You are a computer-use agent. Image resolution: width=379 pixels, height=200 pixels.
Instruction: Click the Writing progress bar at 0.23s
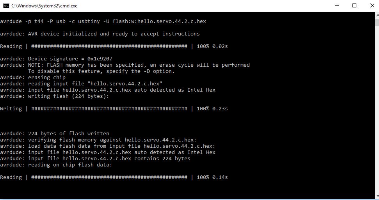109,108
